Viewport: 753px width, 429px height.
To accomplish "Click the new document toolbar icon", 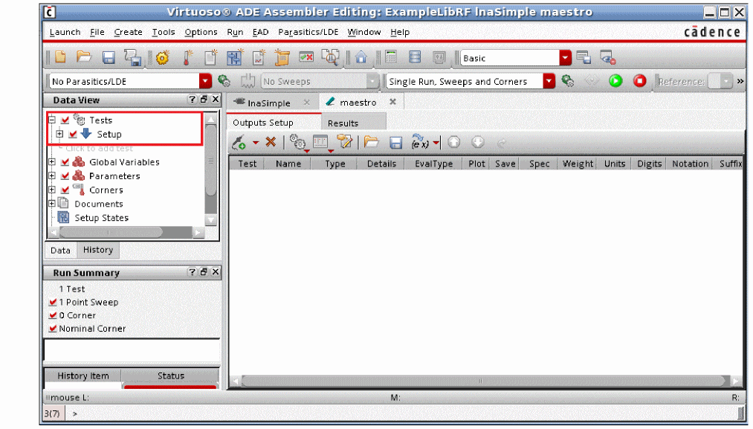I will click(60, 58).
